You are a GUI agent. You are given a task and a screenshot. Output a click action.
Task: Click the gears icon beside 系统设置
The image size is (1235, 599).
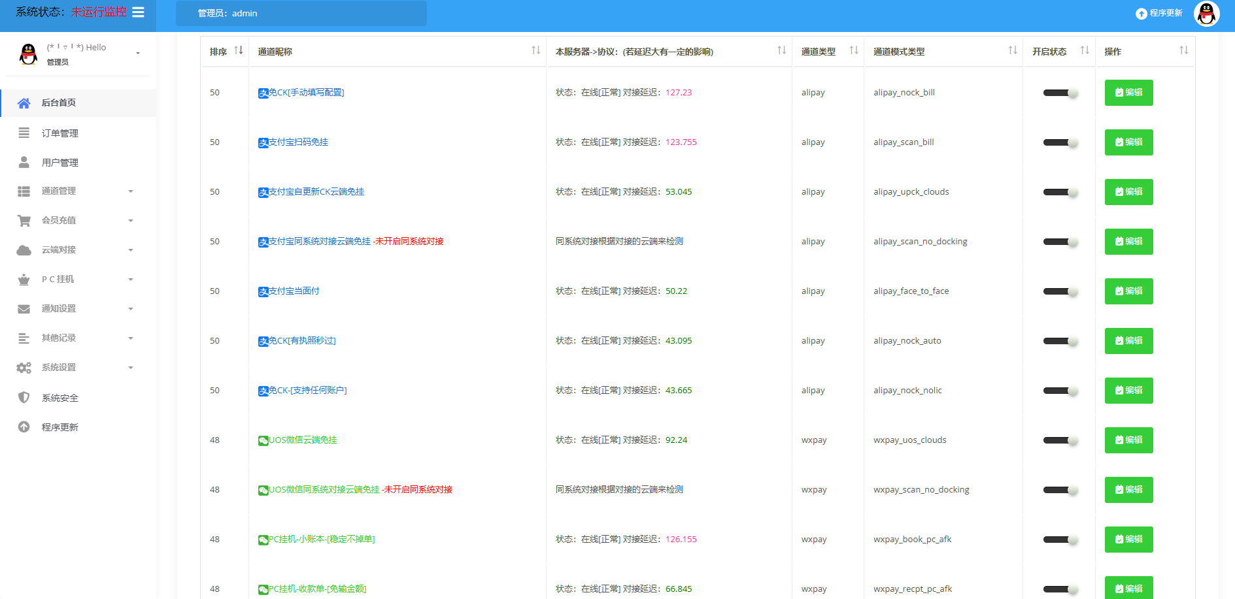pyautogui.click(x=24, y=368)
